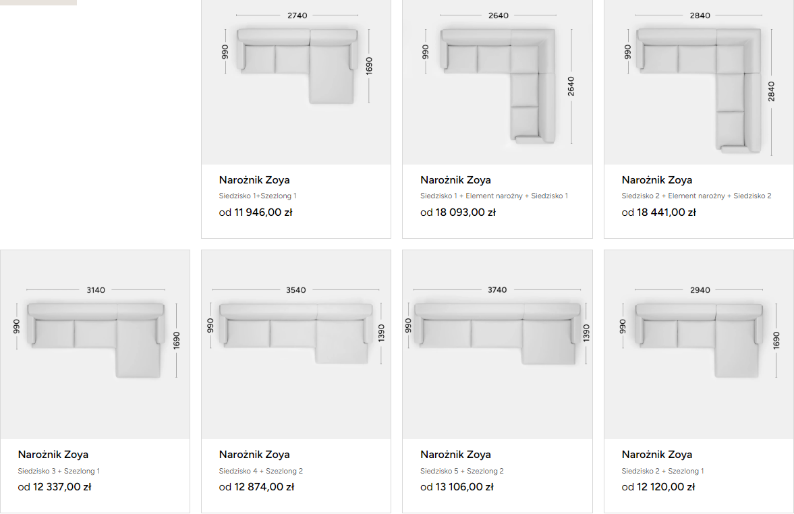Click Narożnik Zoya title above Siedzisko 2 + Szezlong 1
Image resolution: width=794 pixels, height=514 pixels.
pos(657,454)
